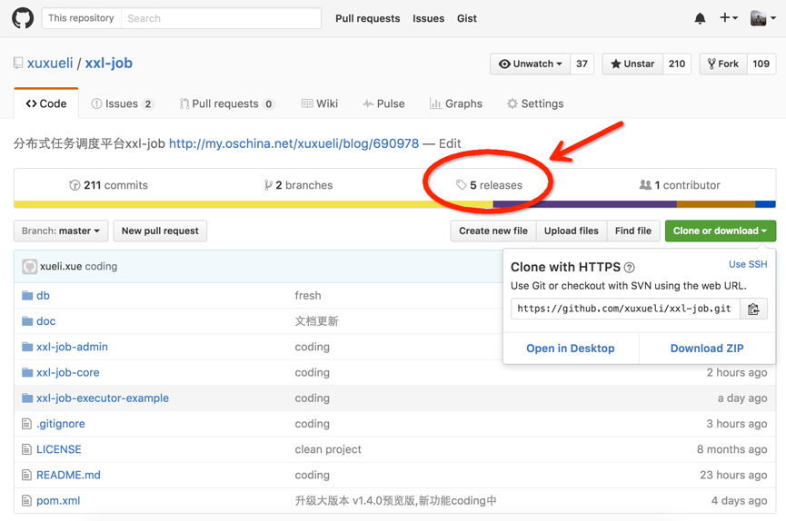
Task: Switch clone method with Use SSH
Action: click(x=747, y=264)
